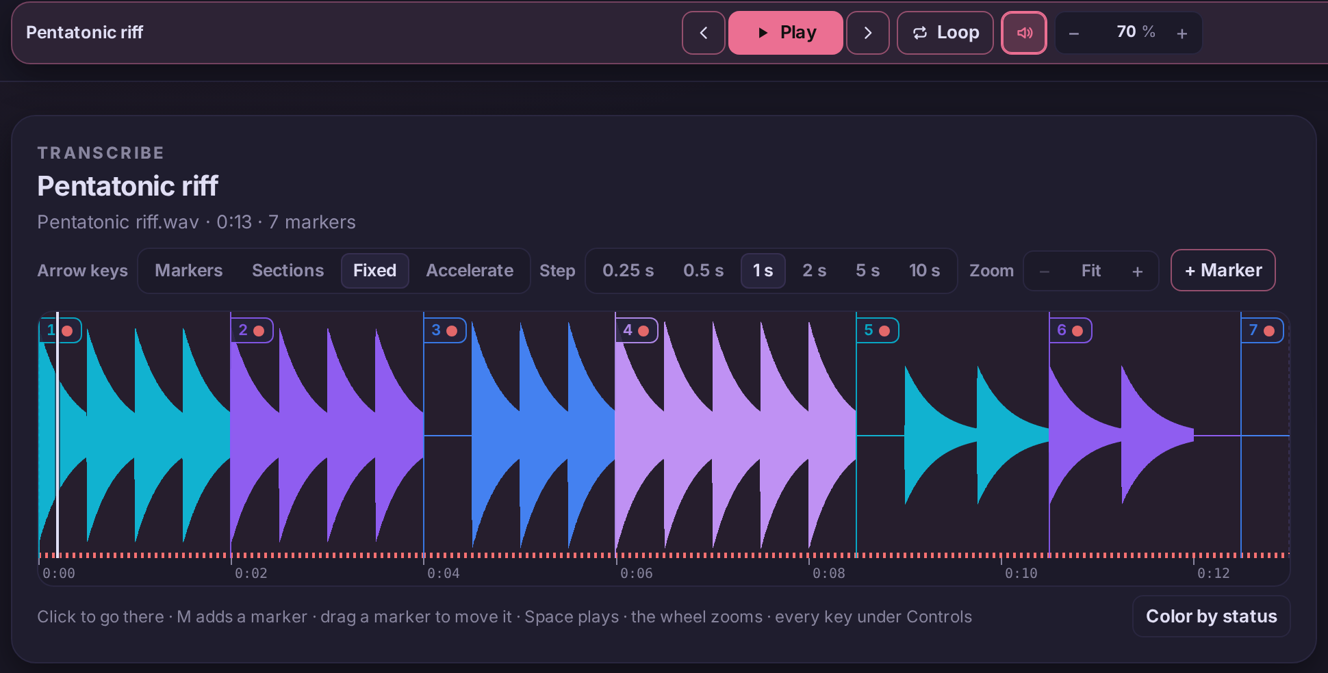Screen dimensions: 1328x673
Task: Zoom in the waveform with plus
Action: [1138, 272]
